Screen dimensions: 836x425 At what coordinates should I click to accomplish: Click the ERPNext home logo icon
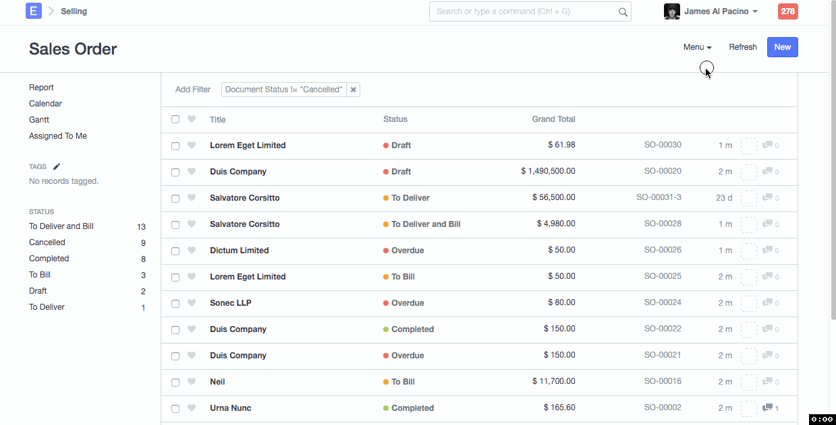tap(34, 11)
